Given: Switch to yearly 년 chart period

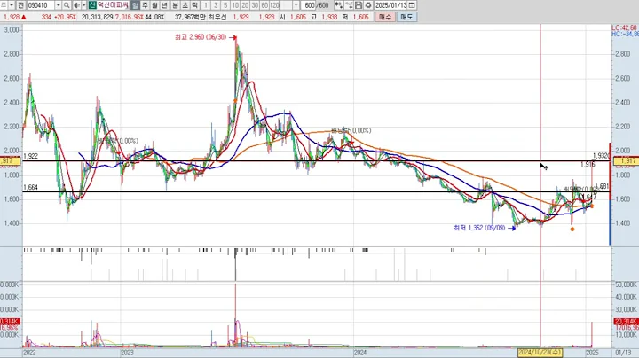Looking at the screenshot, I should point(165,5).
